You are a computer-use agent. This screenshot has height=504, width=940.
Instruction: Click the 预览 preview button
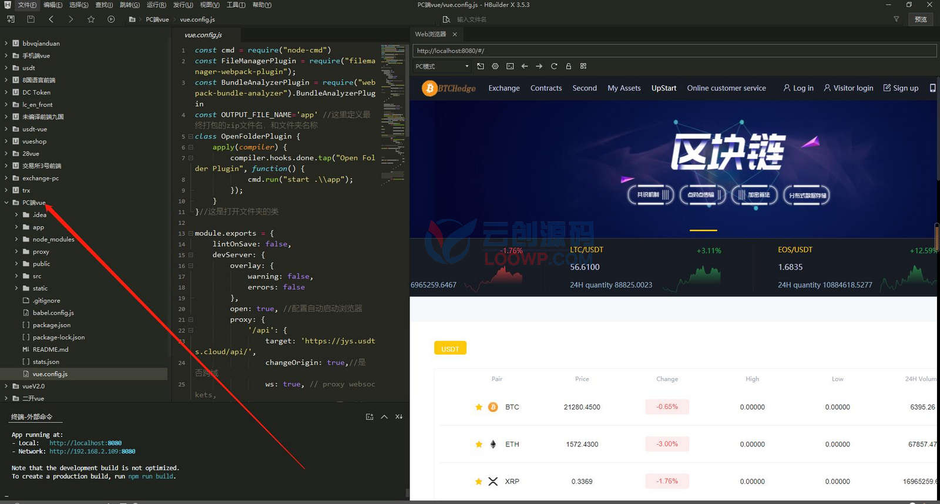pos(921,19)
